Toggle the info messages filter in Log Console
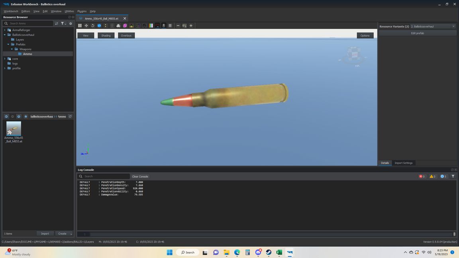The width and height of the screenshot is (459, 258). (x=443, y=176)
